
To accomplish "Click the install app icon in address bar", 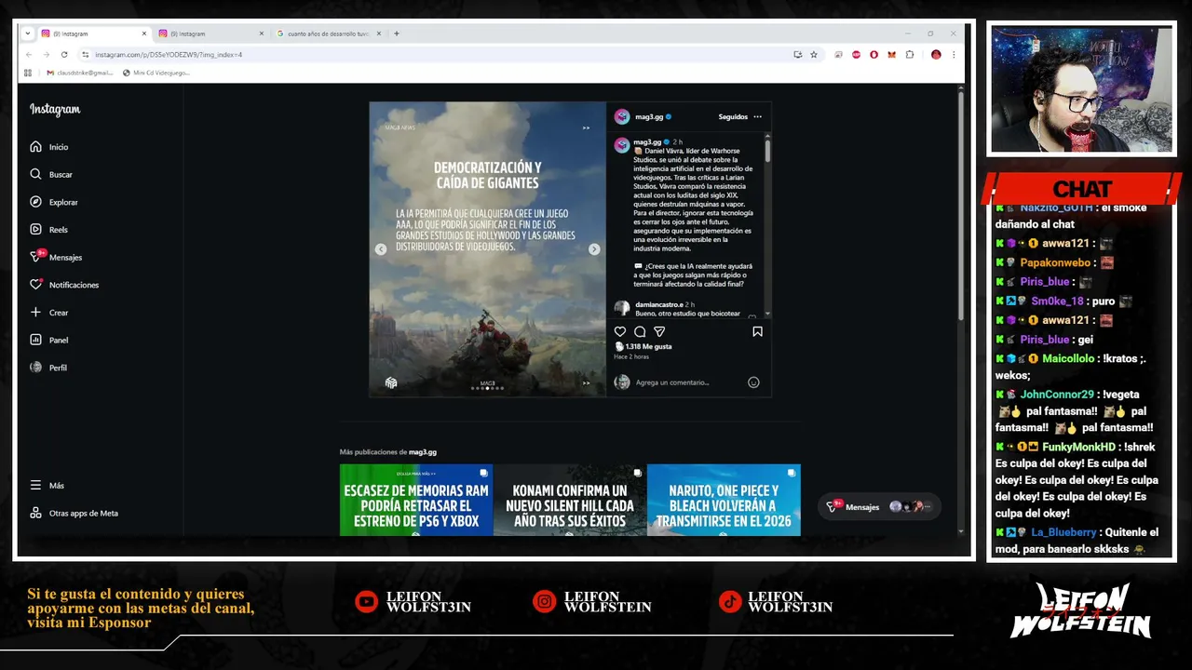I will click(798, 55).
